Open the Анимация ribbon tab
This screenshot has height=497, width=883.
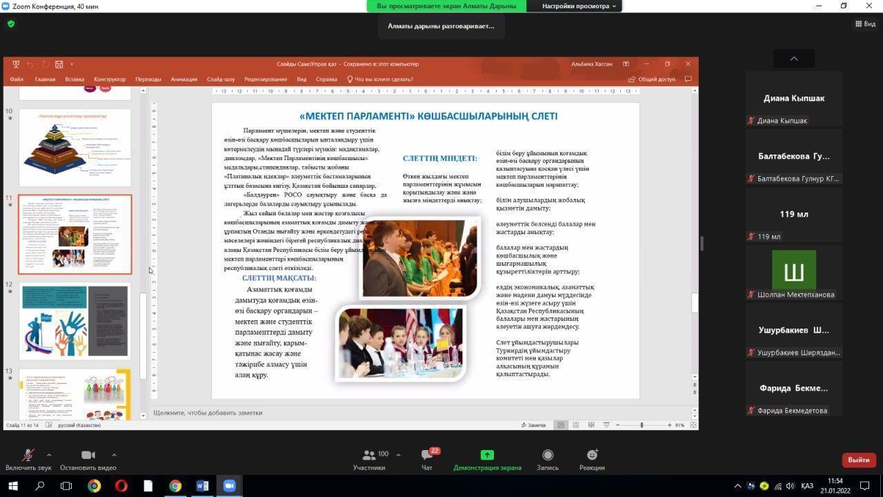pos(183,79)
